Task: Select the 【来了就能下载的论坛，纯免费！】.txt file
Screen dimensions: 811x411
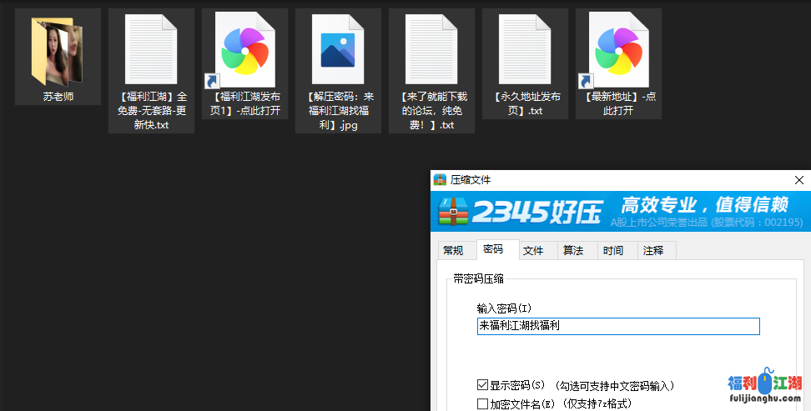Action: (431, 50)
